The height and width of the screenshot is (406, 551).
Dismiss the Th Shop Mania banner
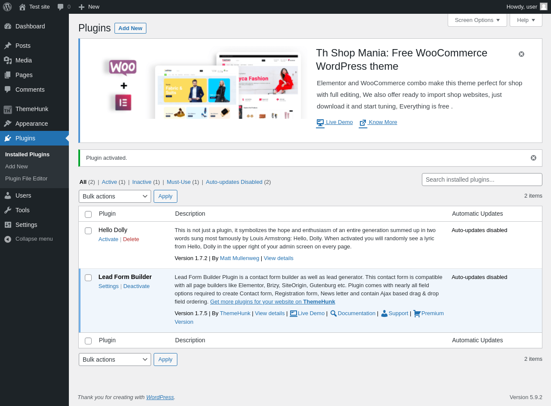click(521, 54)
